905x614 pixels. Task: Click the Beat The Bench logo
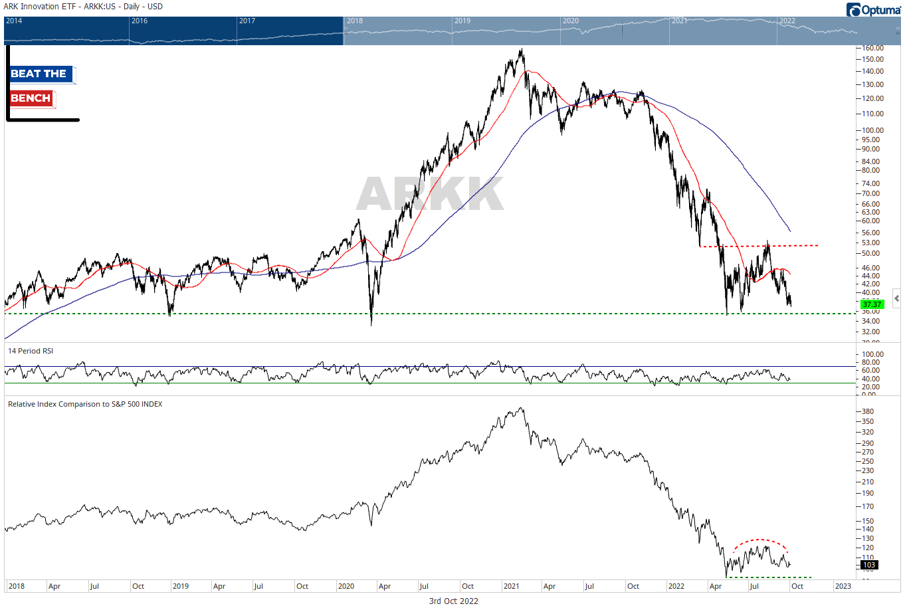(43, 85)
